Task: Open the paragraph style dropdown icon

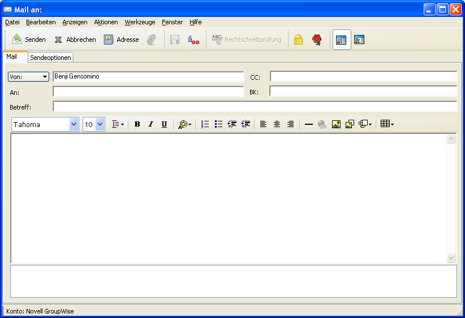Action: [x=118, y=124]
